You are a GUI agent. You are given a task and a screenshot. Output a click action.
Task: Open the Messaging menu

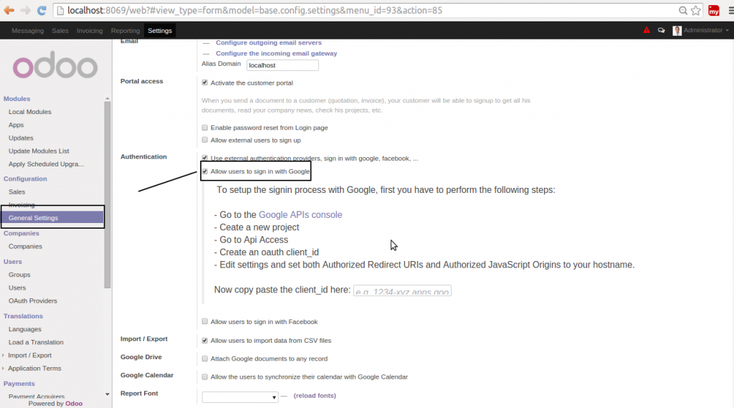pos(28,30)
